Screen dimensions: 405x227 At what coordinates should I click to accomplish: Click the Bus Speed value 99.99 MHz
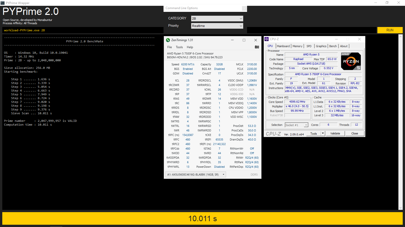(x=297, y=111)
